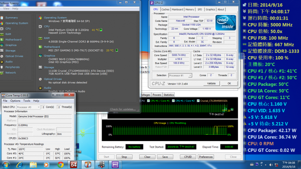Switch to Mainboard tab in CPU-Z
The width and height of the screenshot is (301, 169).
pos(177,9)
